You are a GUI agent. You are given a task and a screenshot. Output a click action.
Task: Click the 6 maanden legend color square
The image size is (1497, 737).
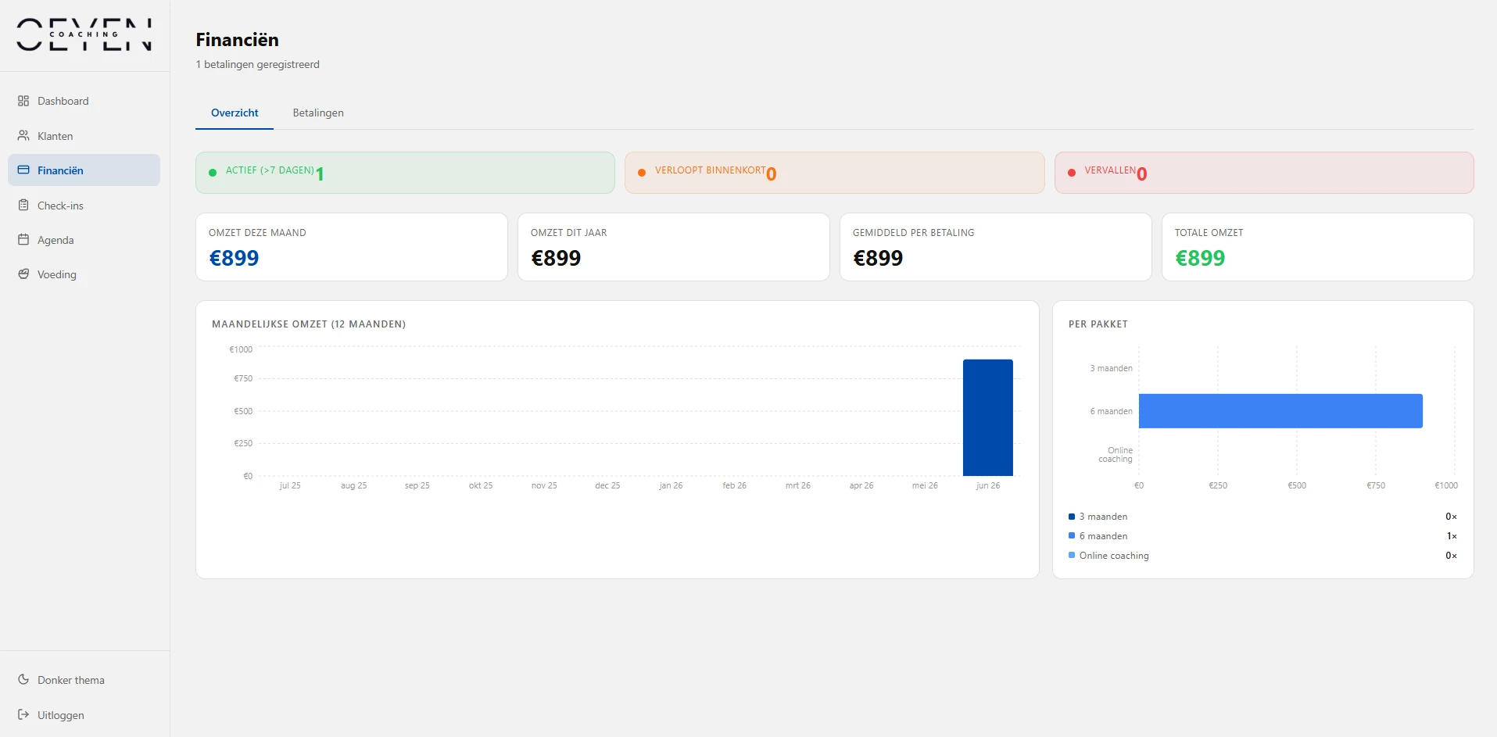[x=1072, y=536]
